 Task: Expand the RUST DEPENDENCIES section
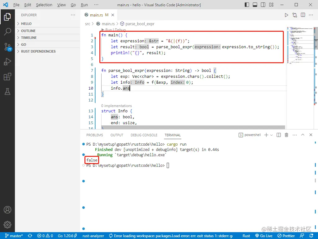click(48, 51)
